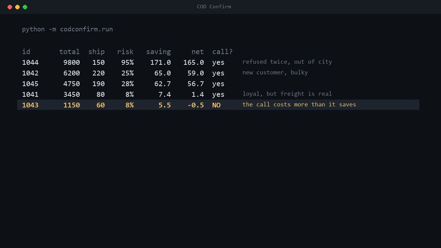Click note 'the call costs more than it saves'
Image resolution: width=441 pixels, height=248 pixels.
(x=299, y=105)
